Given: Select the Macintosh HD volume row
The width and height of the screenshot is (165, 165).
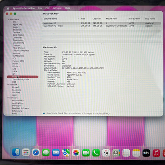Looking at the screenshot, I should [x=102, y=23].
